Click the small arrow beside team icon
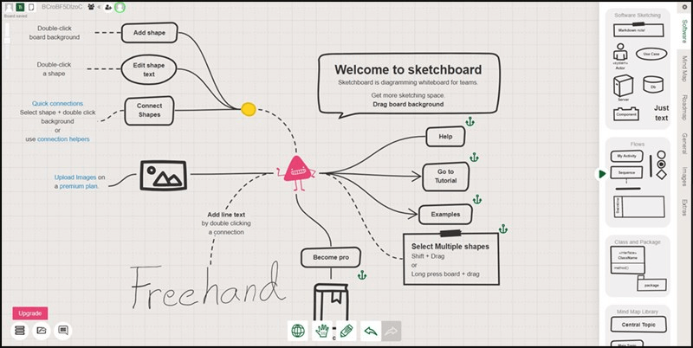Screen dimensions: 693x348 99,7
